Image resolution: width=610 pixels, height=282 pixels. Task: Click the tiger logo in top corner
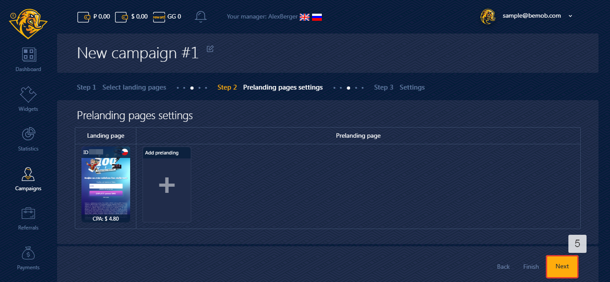pos(28,23)
